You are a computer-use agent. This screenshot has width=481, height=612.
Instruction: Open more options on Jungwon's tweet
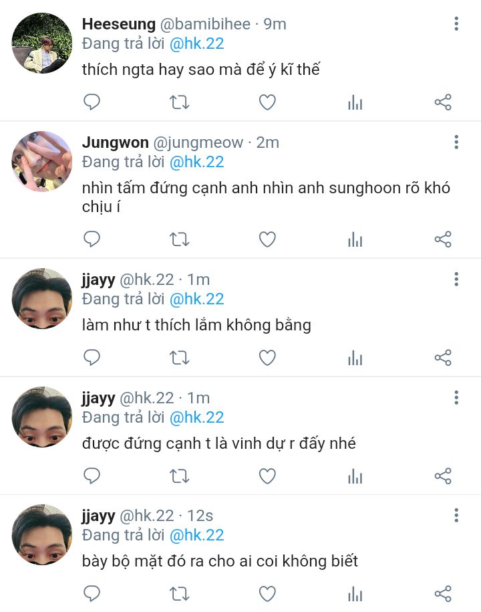pyautogui.click(x=456, y=142)
